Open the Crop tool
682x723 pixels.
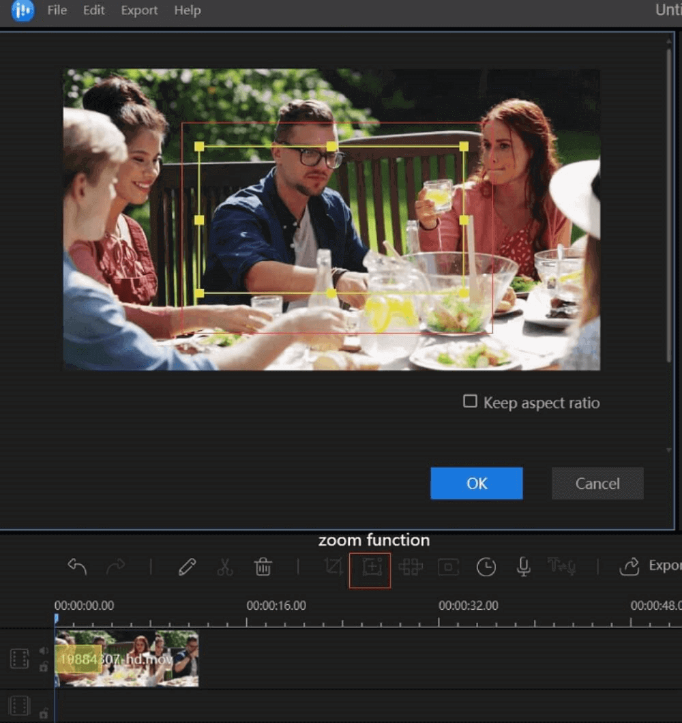point(333,567)
